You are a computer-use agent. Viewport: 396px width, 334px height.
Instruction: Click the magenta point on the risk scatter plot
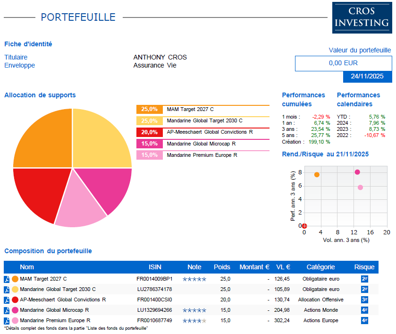[357, 172]
